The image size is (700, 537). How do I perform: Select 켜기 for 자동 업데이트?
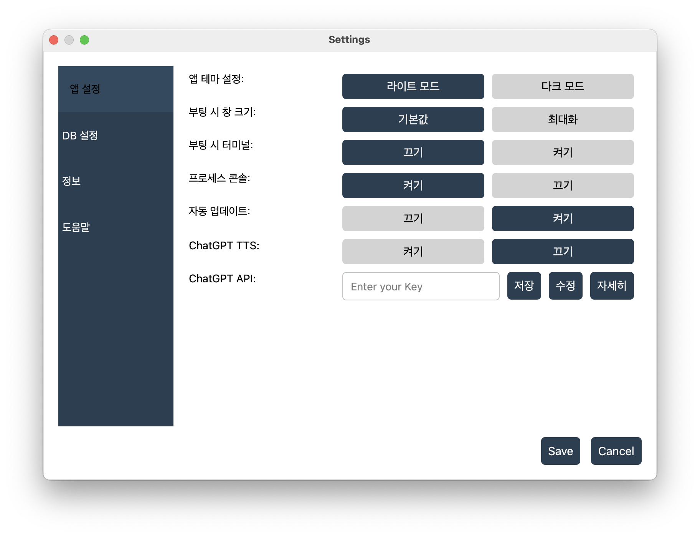(x=563, y=219)
